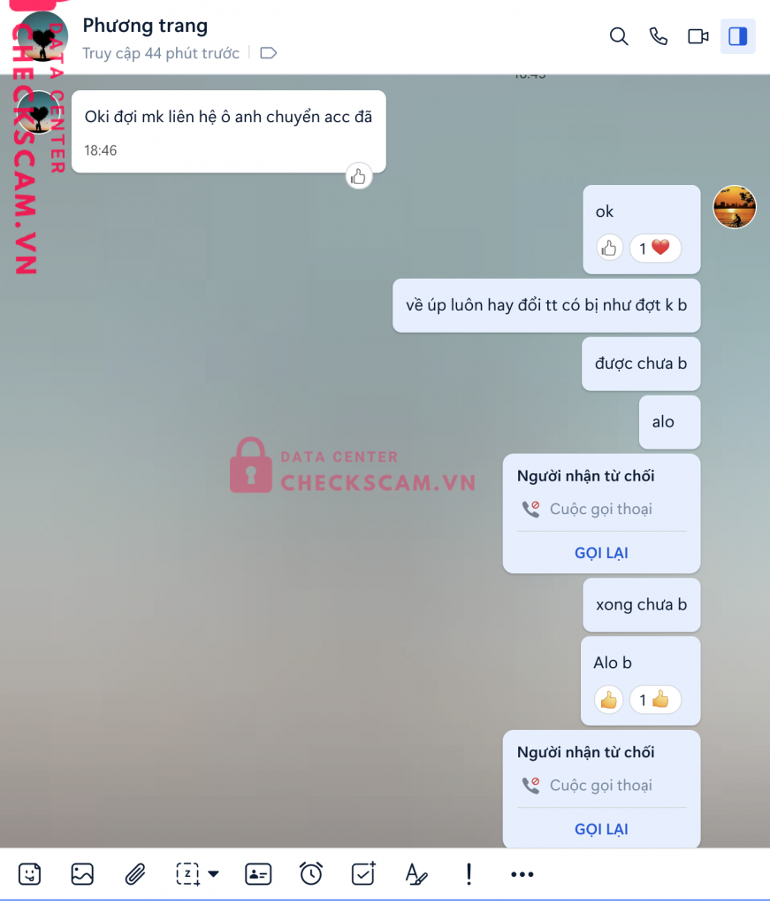Expand the screenshot options dropdown arrow
Viewport: 770px width, 906px height.
point(214,873)
